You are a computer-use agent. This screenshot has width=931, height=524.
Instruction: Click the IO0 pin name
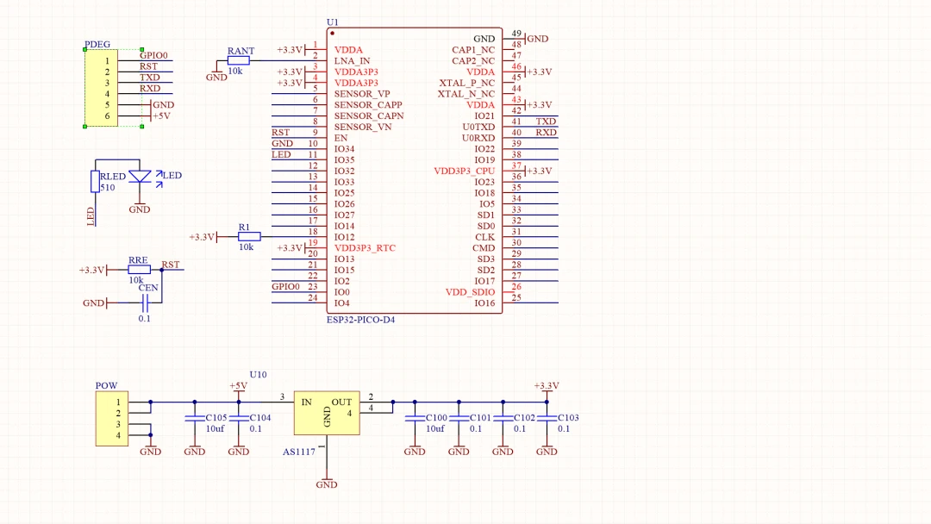[342, 292]
